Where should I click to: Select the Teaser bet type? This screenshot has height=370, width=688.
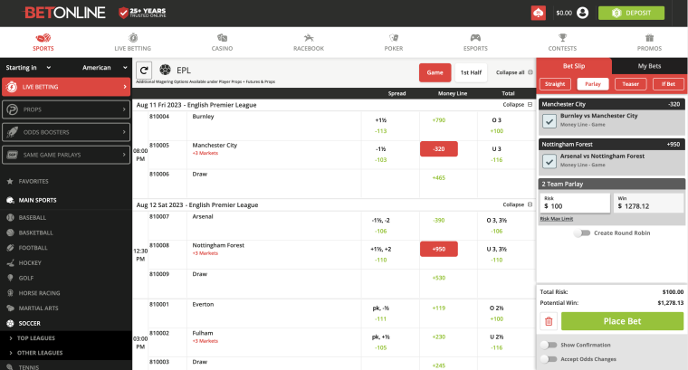pyautogui.click(x=631, y=84)
